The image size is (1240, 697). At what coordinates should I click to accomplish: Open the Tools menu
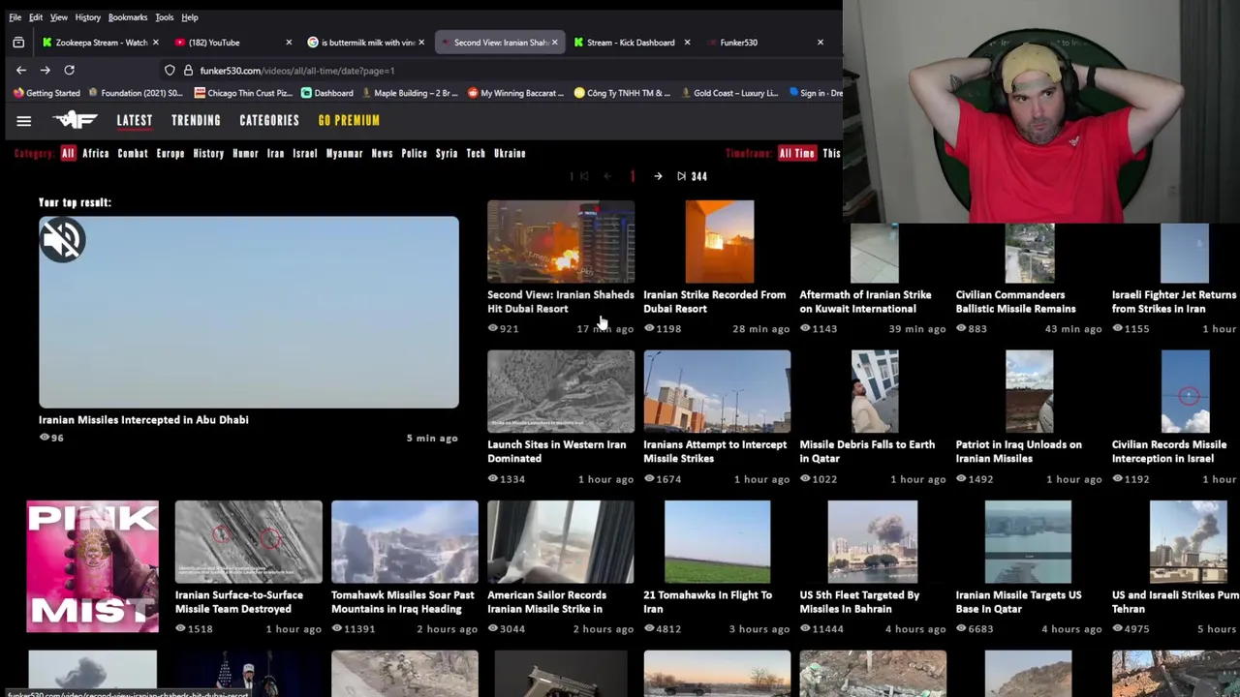(164, 17)
